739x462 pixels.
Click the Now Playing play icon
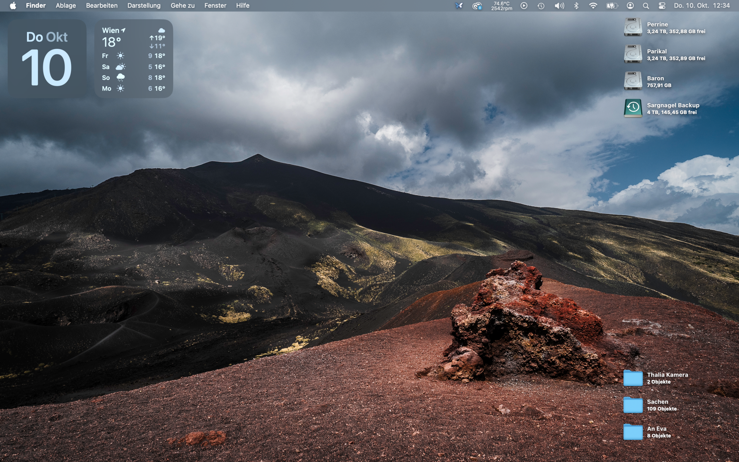coord(524,6)
